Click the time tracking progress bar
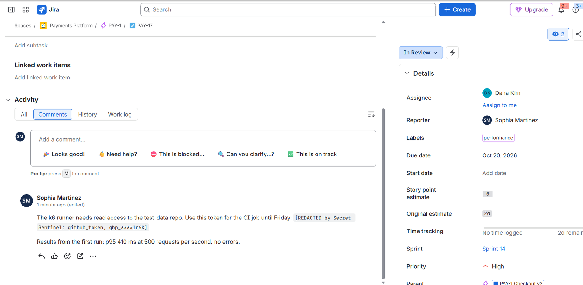 pyautogui.click(x=533, y=228)
